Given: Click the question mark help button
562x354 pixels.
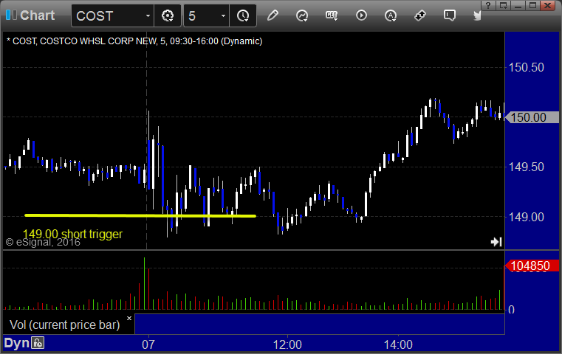Looking at the screenshot, I should pos(488,5).
